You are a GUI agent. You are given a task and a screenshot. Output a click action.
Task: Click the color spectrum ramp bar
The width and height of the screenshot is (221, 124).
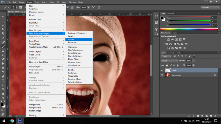[x=189, y=29]
